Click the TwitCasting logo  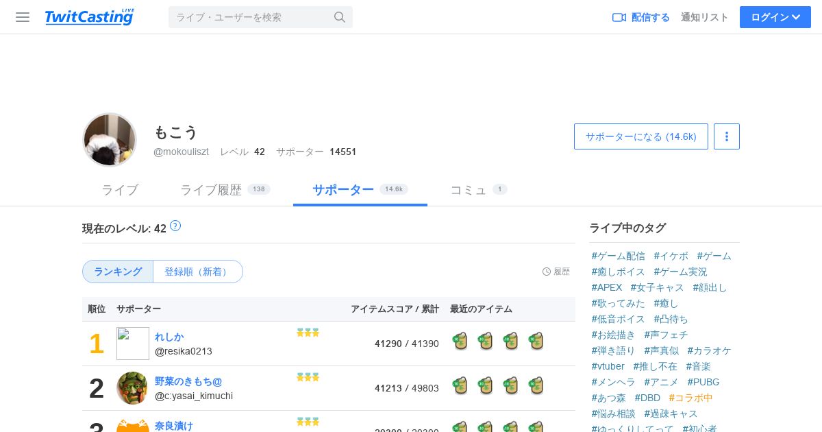click(x=90, y=17)
